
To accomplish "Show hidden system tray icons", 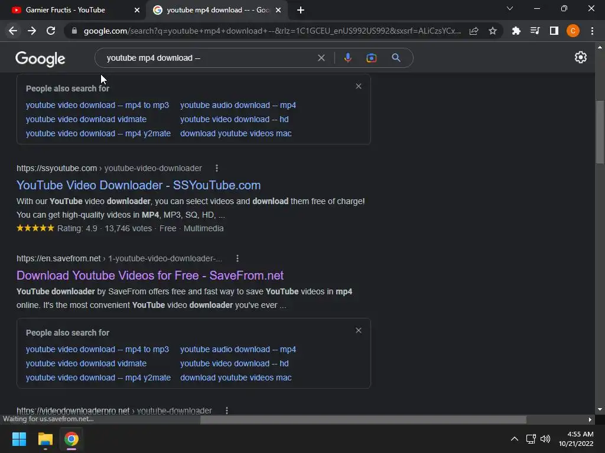I will [515, 439].
